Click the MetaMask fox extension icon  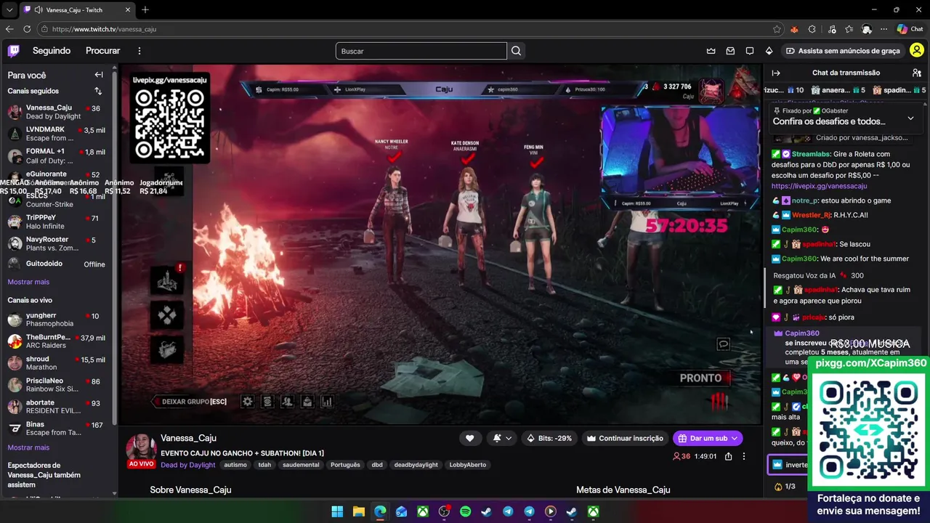[794, 29]
